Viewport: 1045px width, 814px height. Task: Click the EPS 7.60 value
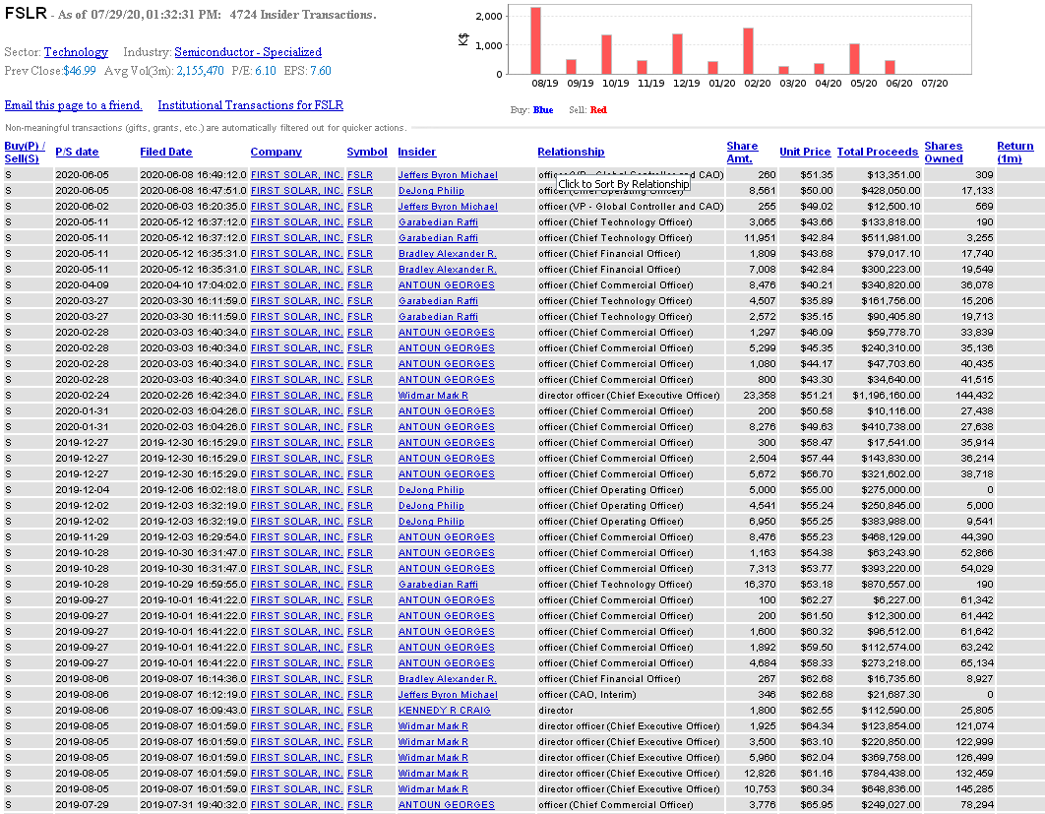pyautogui.click(x=321, y=71)
